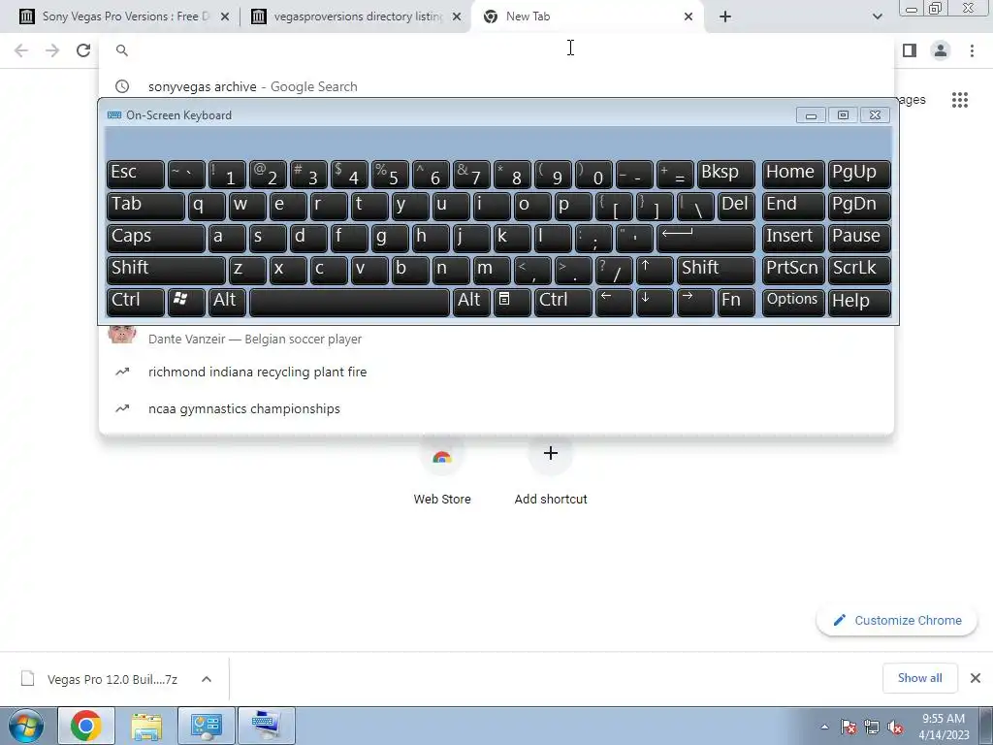
Task: Click the Esc key on On-Screen Keyboard
Action: 136,174
